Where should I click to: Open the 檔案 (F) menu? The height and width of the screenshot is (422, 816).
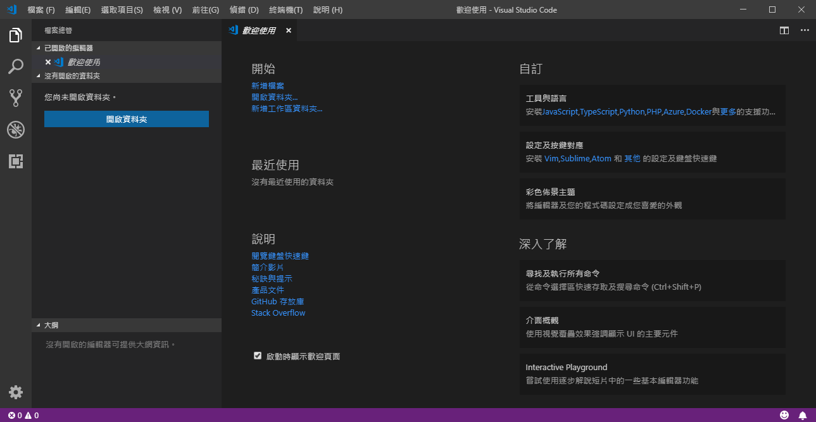(41, 10)
